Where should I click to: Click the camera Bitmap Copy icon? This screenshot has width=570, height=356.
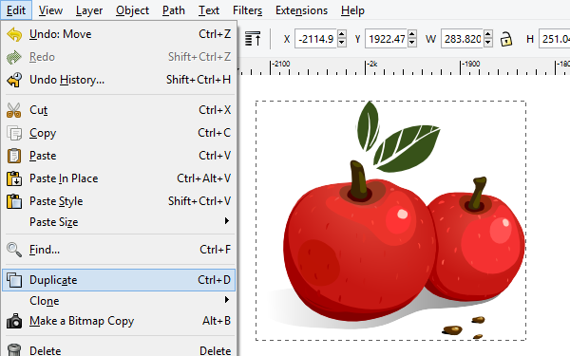14,321
